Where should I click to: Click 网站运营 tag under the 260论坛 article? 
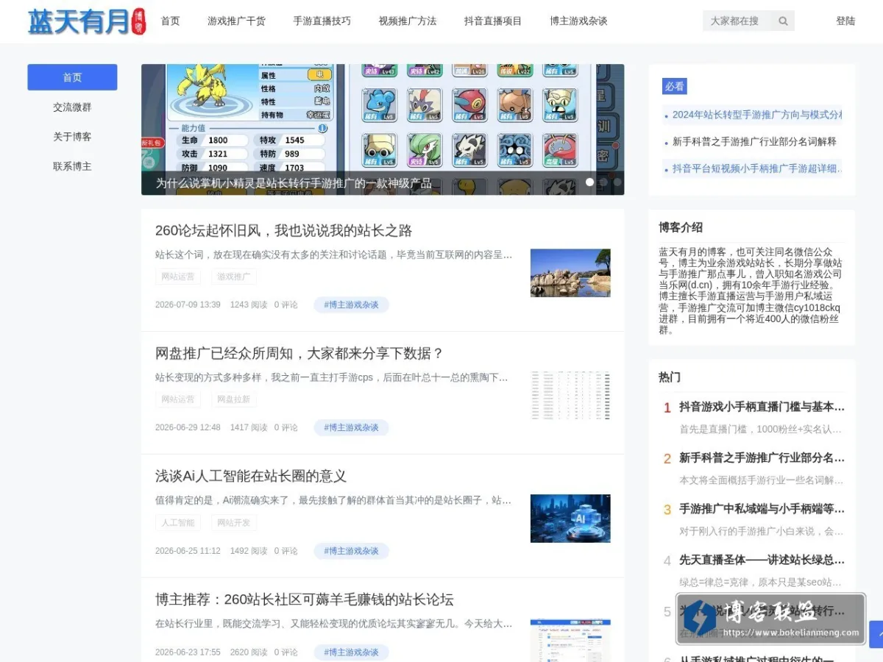pos(178,277)
